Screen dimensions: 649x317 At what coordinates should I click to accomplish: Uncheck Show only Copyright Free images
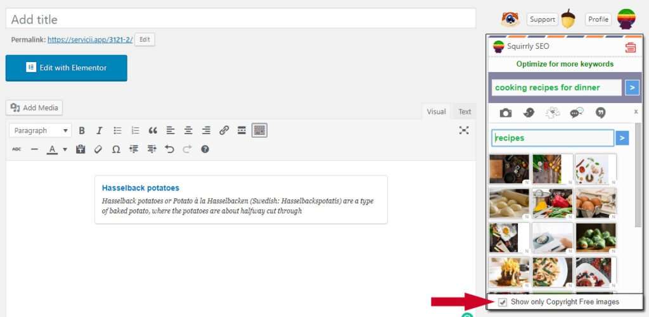[503, 302]
